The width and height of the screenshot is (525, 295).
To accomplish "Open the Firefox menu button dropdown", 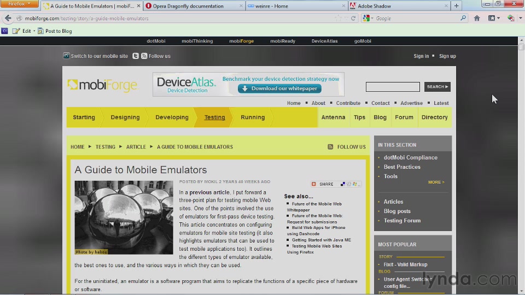I will [20, 4].
